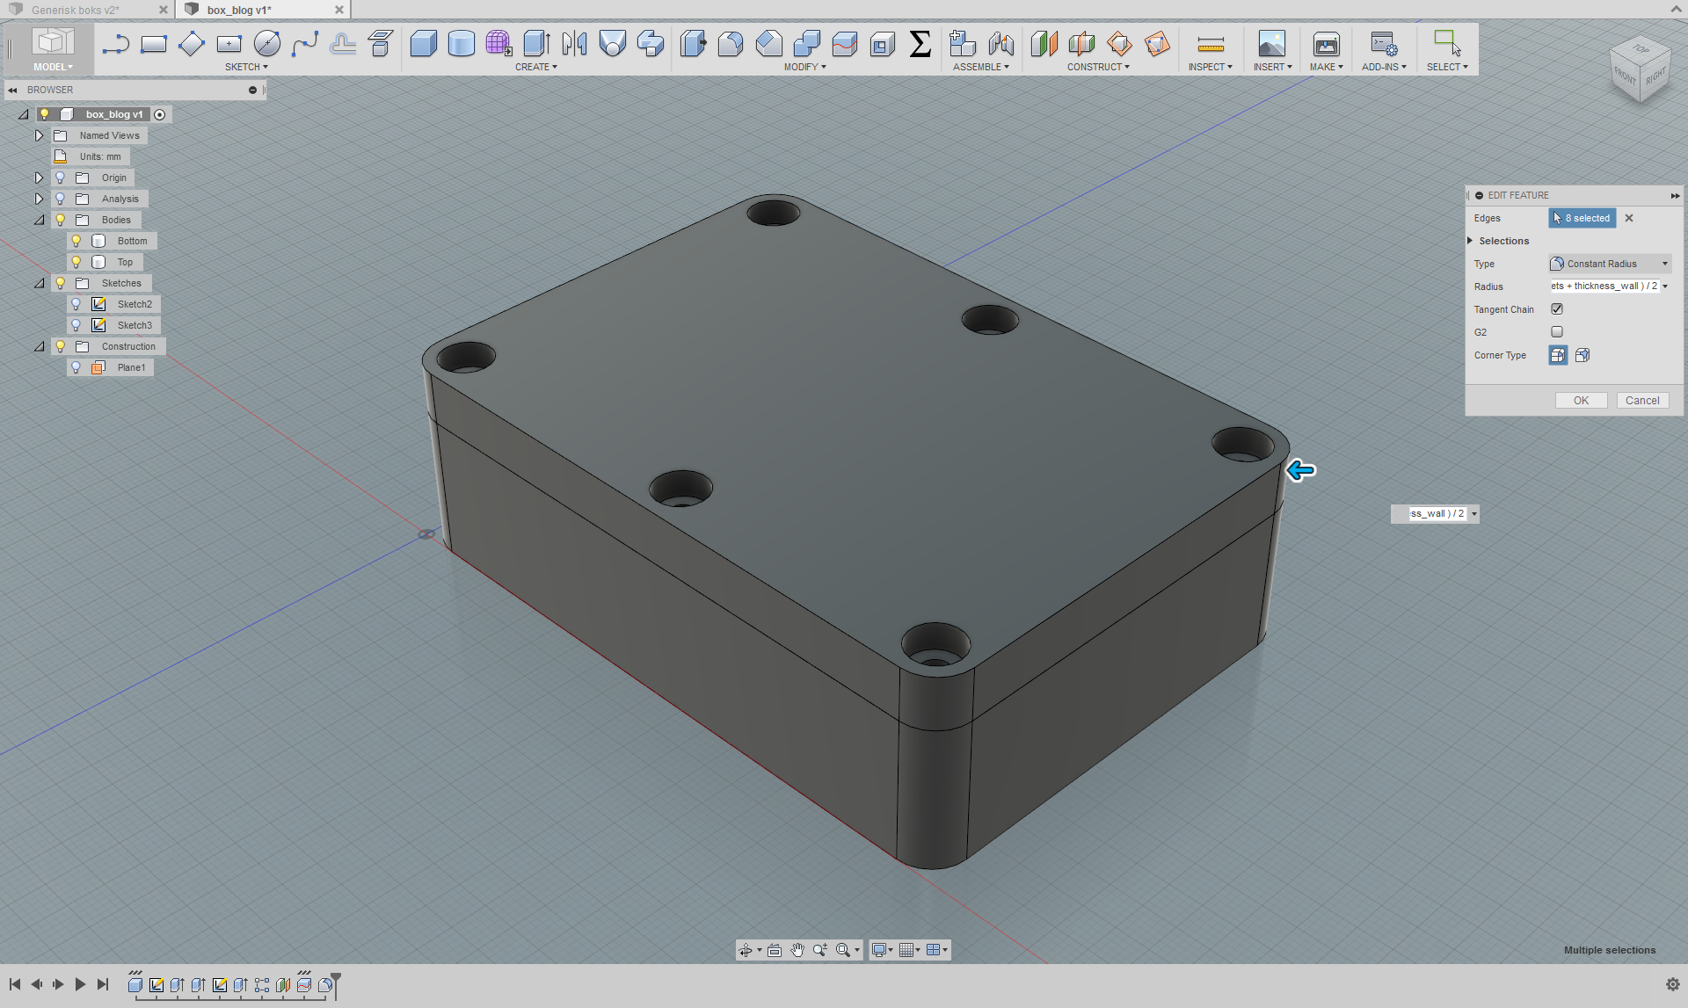This screenshot has width=1688, height=1008.
Task: Collapse the Bodies tree node
Action: click(x=39, y=220)
